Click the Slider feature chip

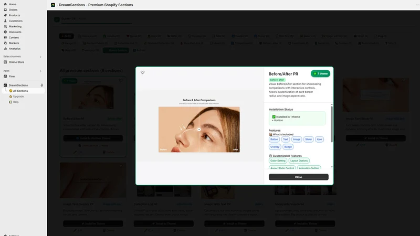point(309,140)
